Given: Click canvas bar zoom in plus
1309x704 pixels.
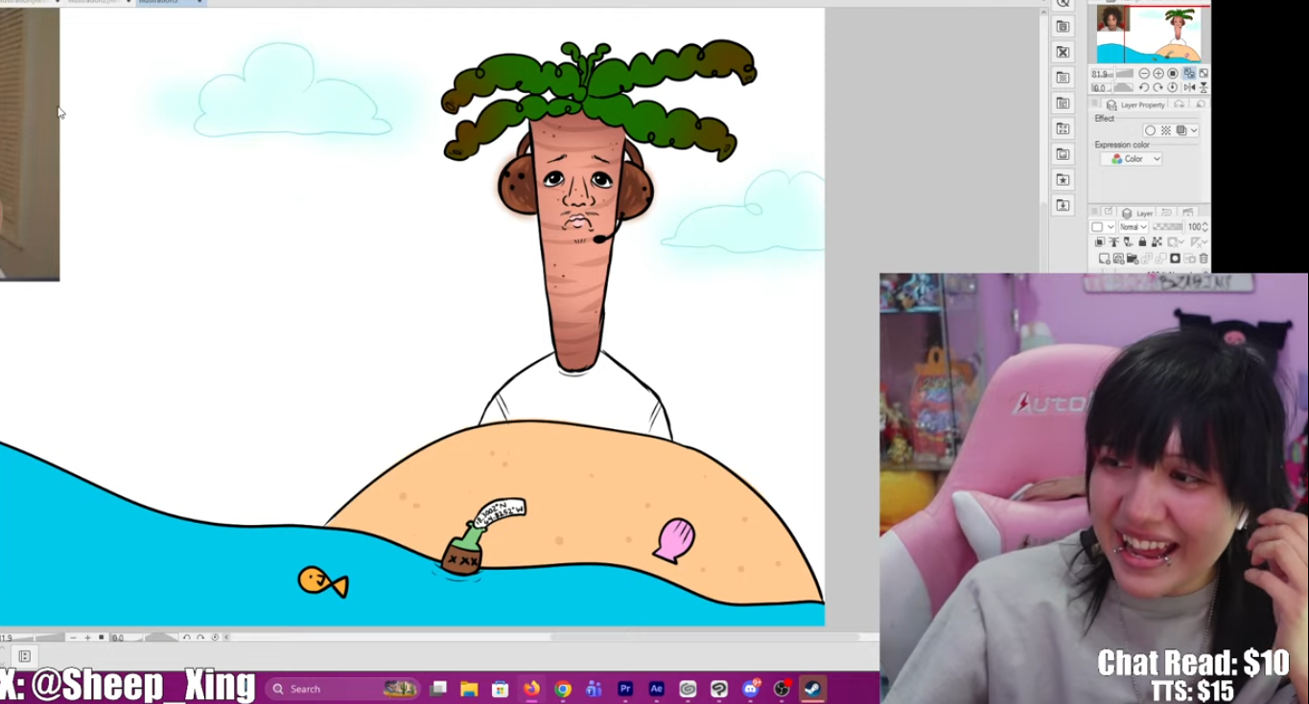Looking at the screenshot, I should click(x=87, y=637).
